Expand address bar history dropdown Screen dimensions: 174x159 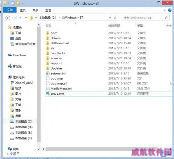pos(110,18)
